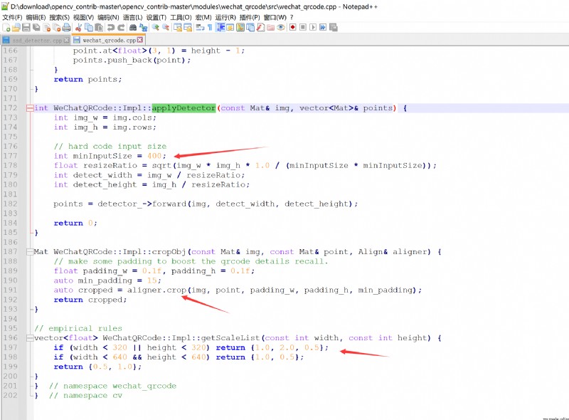The width and height of the screenshot is (569, 420).
Task: Open Find with the binoculars icon
Action: tap(133, 28)
